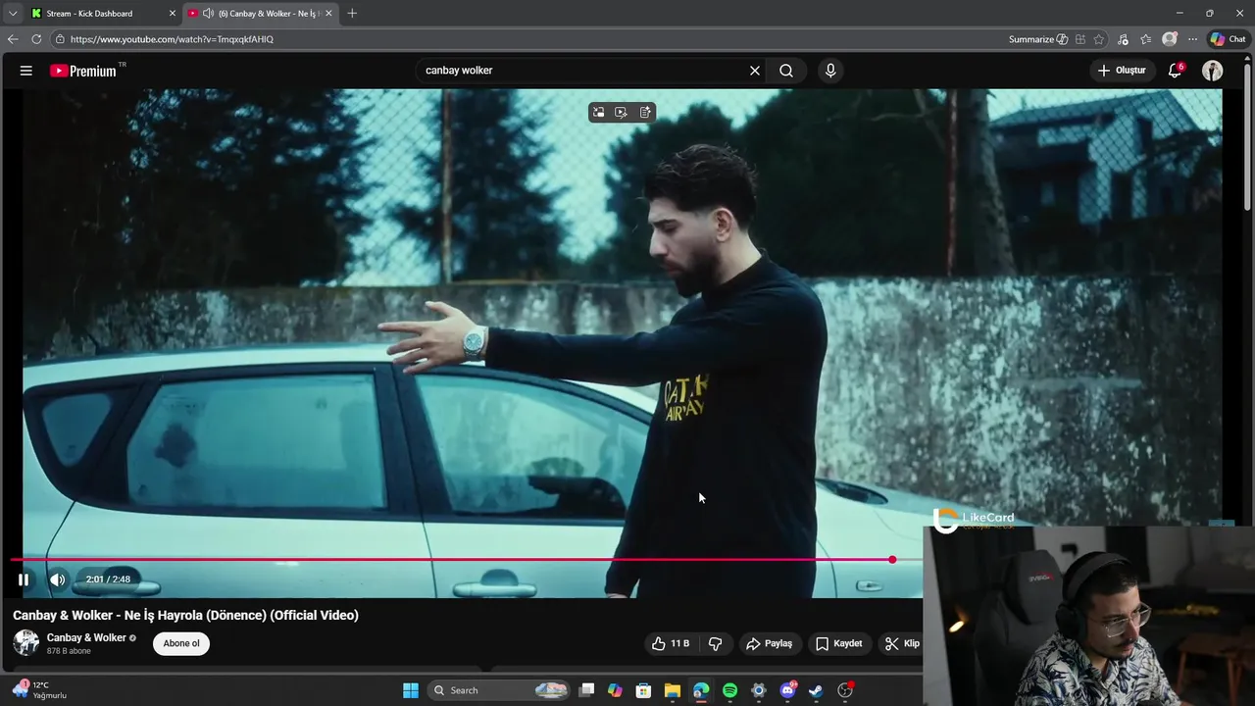1255x706 pixels.
Task: Subscribe using the Abone ol button
Action: [181, 643]
